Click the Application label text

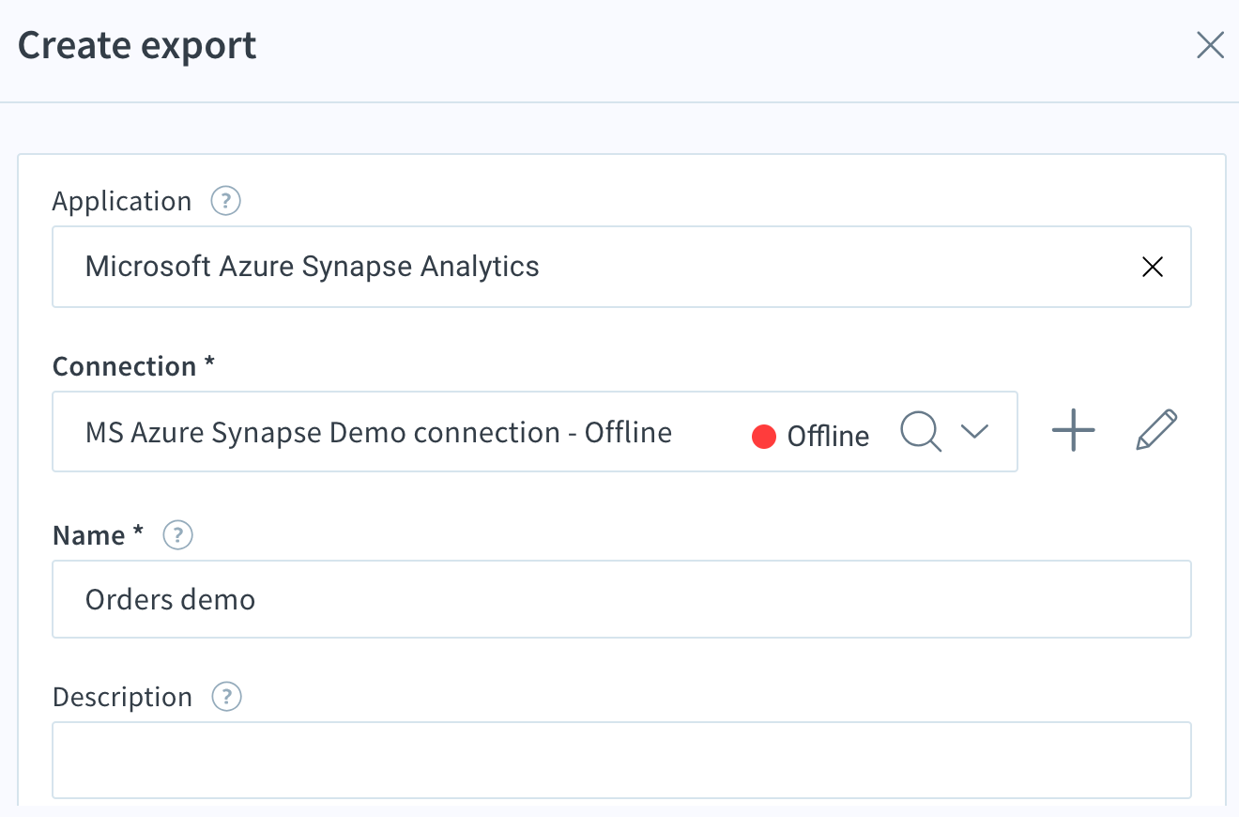[x=122, y=201]
